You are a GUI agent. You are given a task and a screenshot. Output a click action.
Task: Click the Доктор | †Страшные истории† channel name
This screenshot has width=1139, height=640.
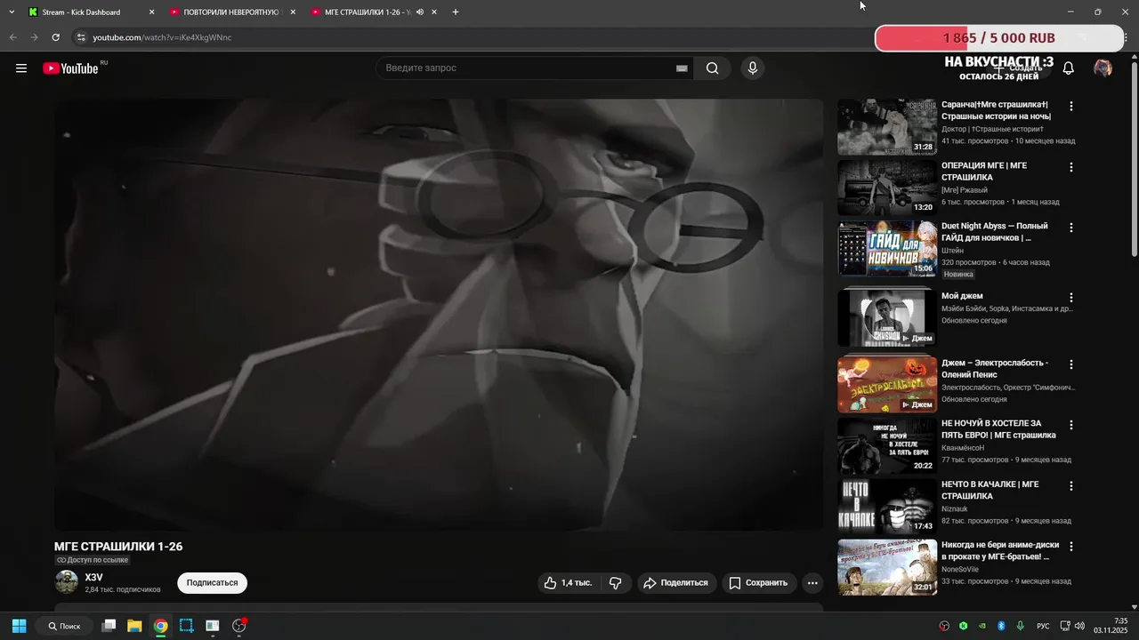point(993,129)
